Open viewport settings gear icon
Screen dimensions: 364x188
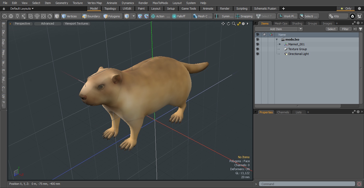tap(243, 24)
